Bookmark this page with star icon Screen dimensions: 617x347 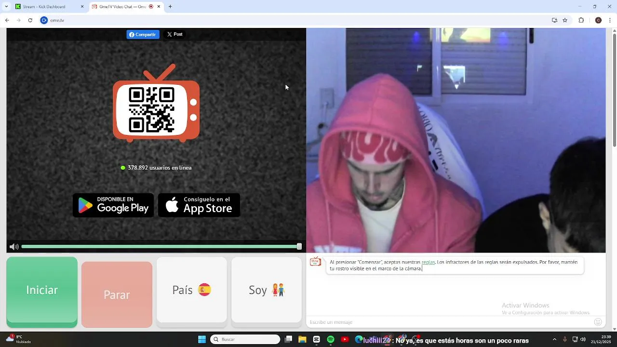pos(565,20)
